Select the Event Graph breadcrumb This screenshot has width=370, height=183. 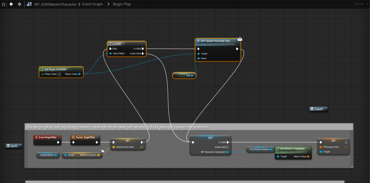click(x=93, y=4)
